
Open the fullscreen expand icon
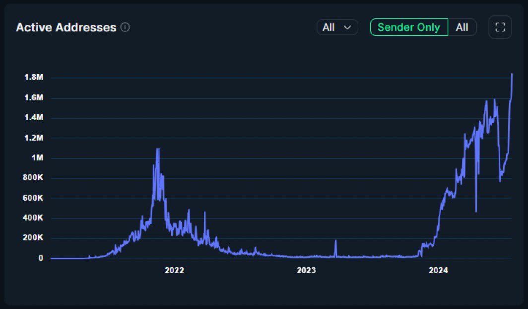(x=500, y=27)
